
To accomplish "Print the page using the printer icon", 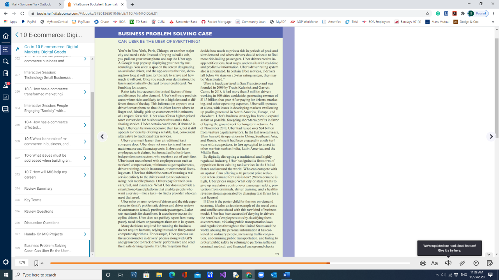I will 423,263.
